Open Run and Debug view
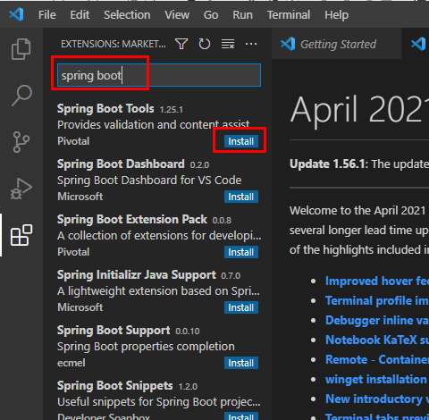Image resolution: width=429 pixels, height=420 pixels. (x=21, y=189)
